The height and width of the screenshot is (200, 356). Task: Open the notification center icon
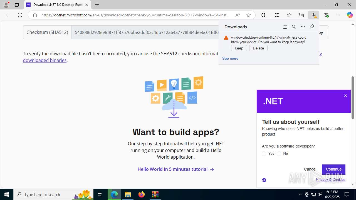coord(347,194)
